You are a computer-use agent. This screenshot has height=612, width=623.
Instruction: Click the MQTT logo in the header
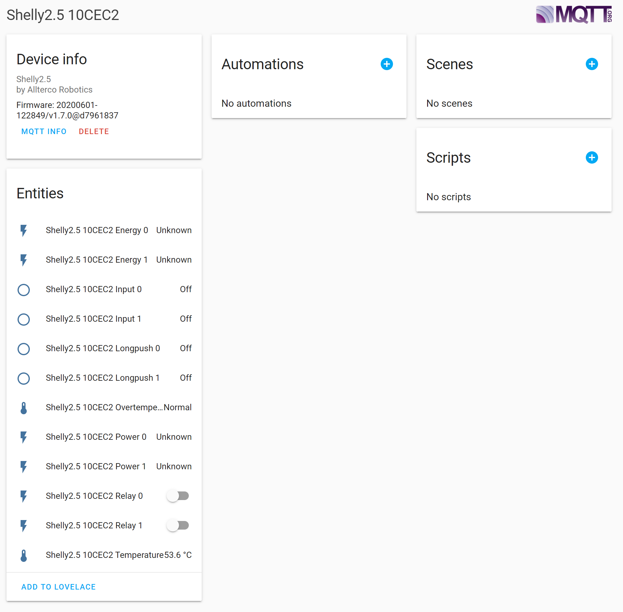[x=573, y=14]
